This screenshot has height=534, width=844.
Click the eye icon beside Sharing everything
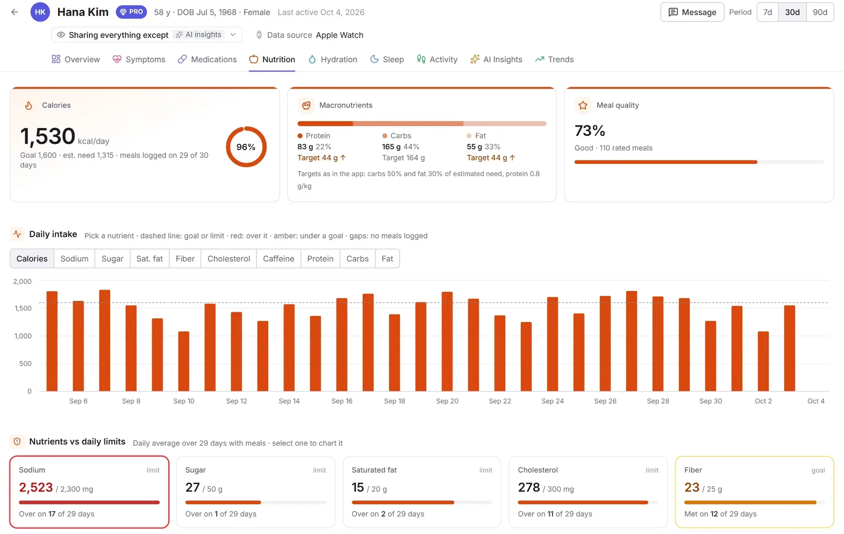[x=61, y=35]
